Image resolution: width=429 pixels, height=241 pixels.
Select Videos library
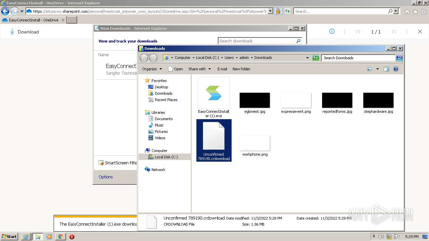tap(160, 138)
